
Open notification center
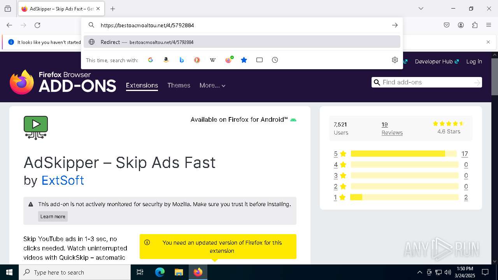[486, 272]
